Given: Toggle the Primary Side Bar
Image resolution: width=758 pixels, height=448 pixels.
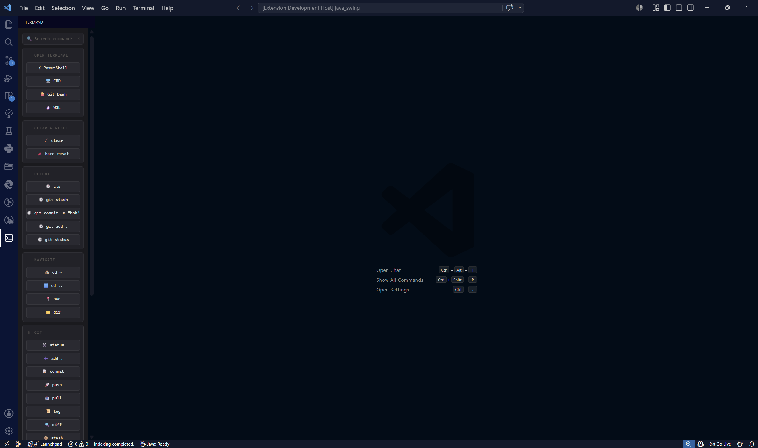Looking at the screenshot, I should [x=667, y=8].
